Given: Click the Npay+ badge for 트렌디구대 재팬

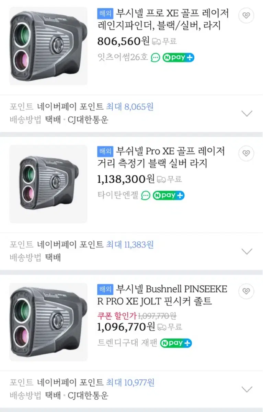Looking at the screenshot, I should coord(176,343).
